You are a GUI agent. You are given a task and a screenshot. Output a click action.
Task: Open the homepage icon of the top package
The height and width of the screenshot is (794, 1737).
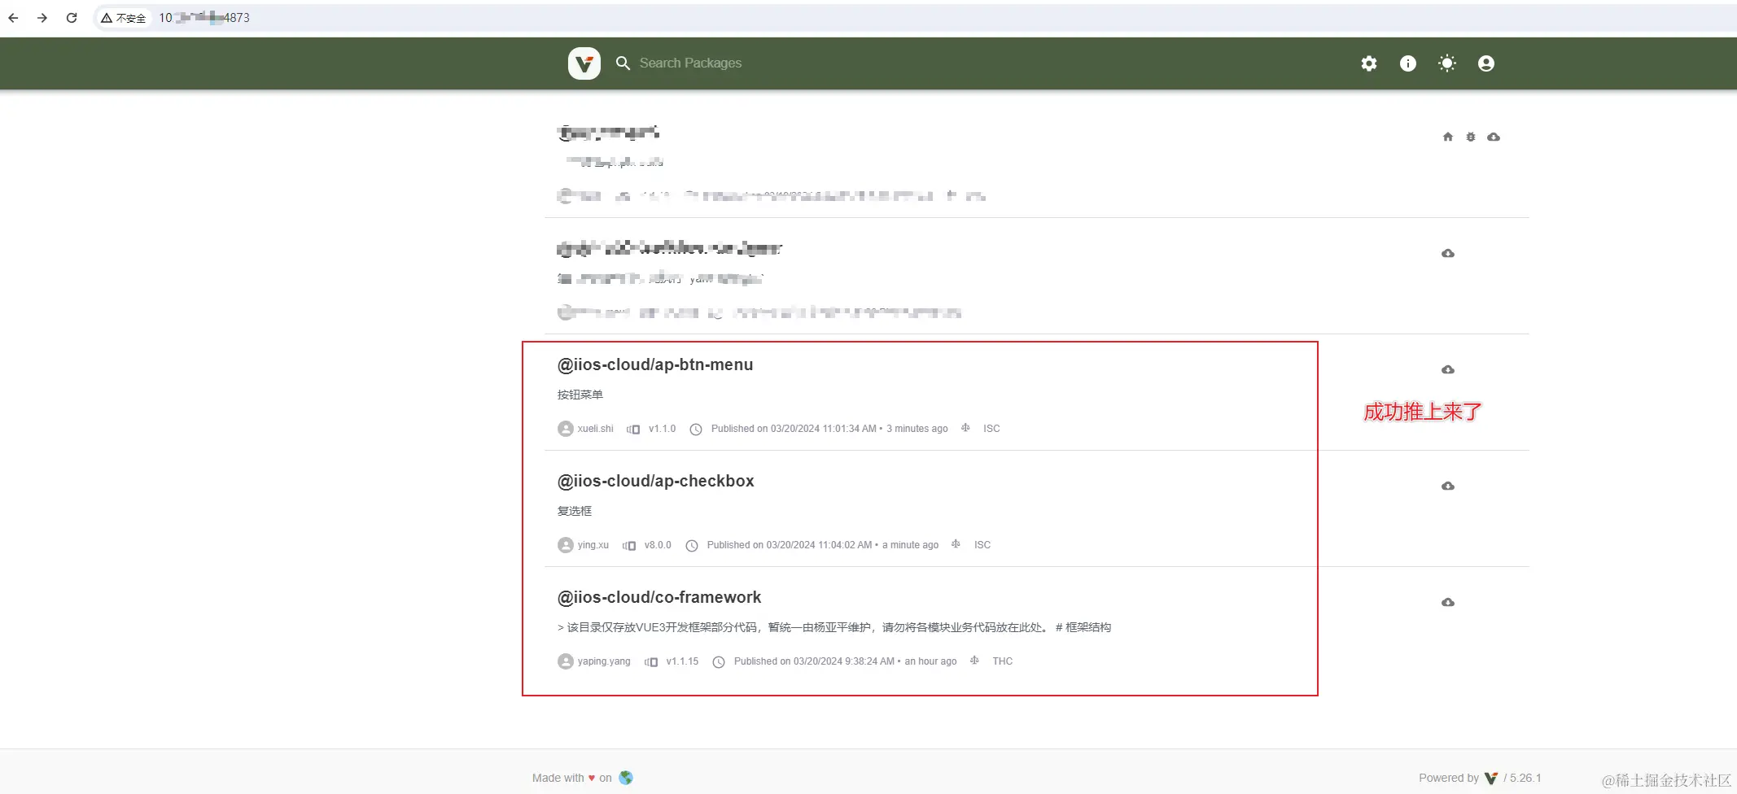1448,137
